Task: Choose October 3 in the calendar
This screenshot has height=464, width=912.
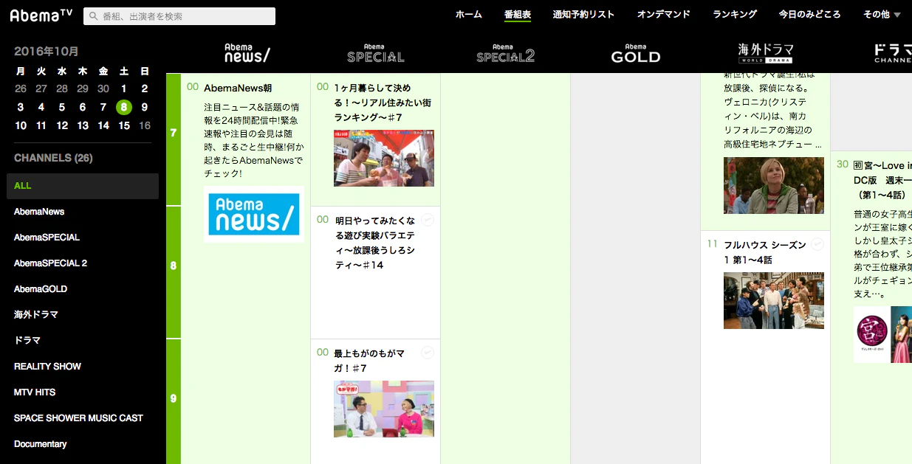Action: [x=21, y=107]
